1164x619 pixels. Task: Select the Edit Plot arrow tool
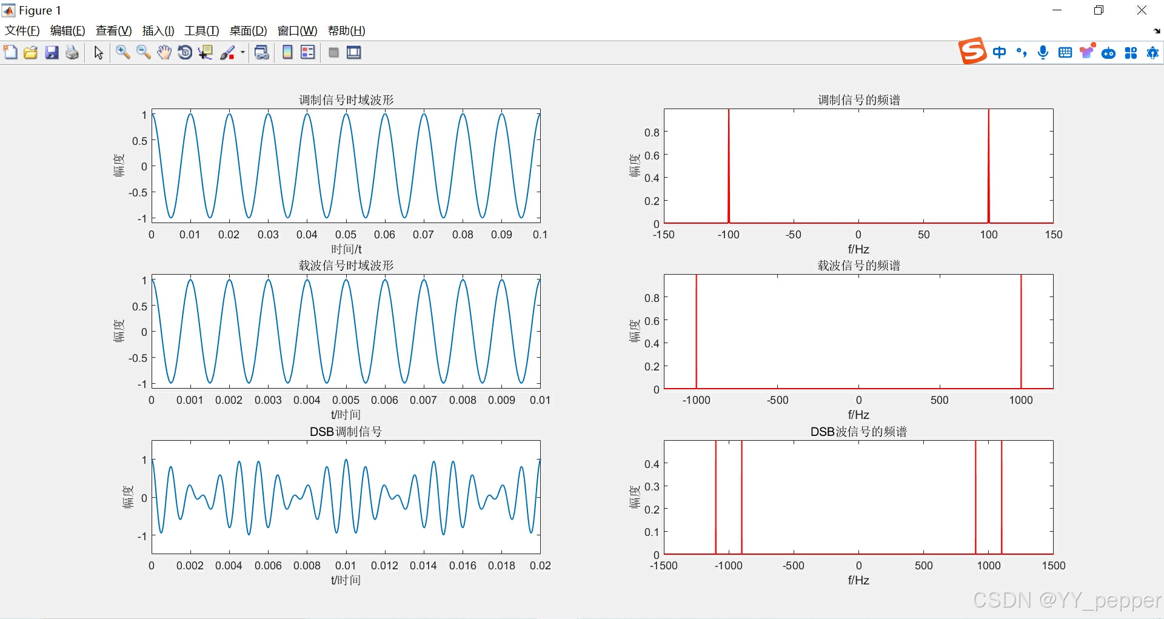[x=98, y=53]
